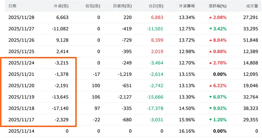
Task: Click foreign value 9,128
Action: coord(62,40)
